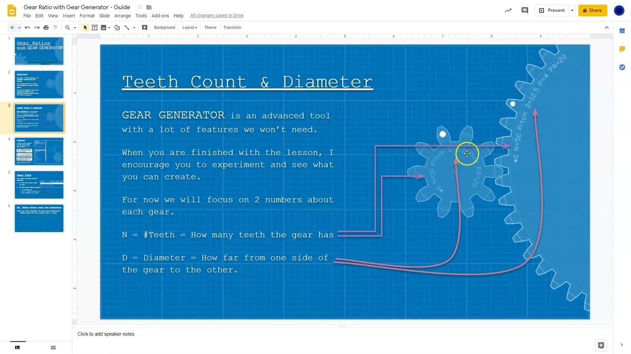This screenshot has height=354, width=631.
Task: Open the Google Slides home logo
Action: coord(12,11)
